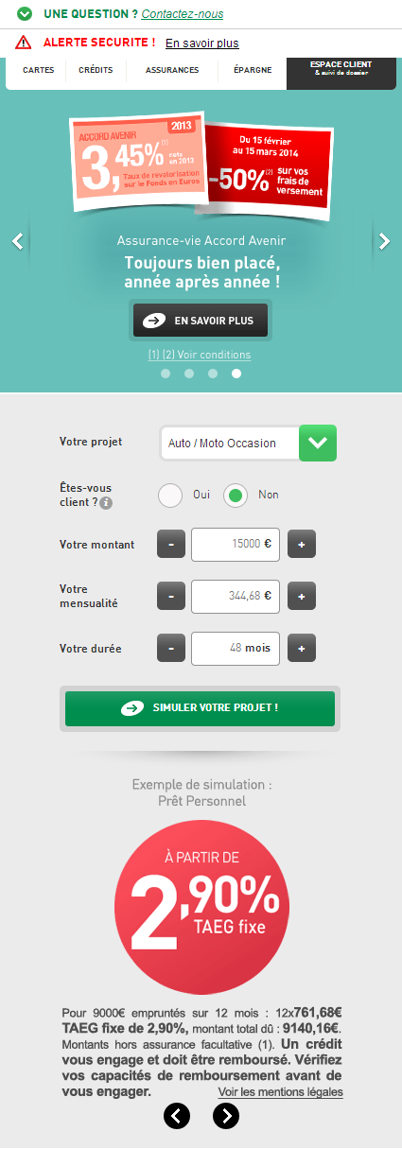Click the info icon beside client question
Viewport: 402px width, 1149px height.
pos(106,503)
